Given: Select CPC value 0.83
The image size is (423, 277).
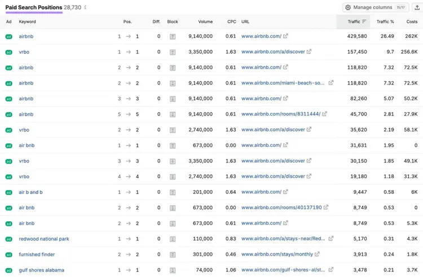Looking at the screenshot, I should click(x=231, y=239).
